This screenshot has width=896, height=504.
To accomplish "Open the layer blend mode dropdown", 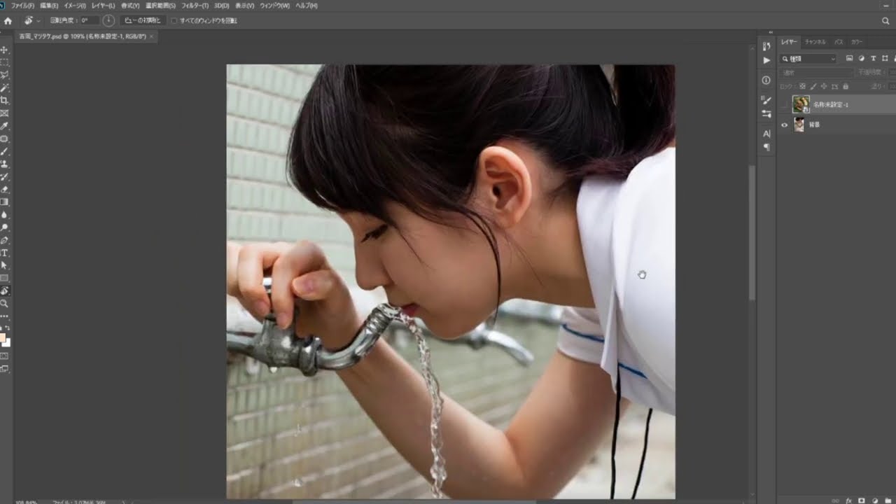I will (x=816, y=73).
